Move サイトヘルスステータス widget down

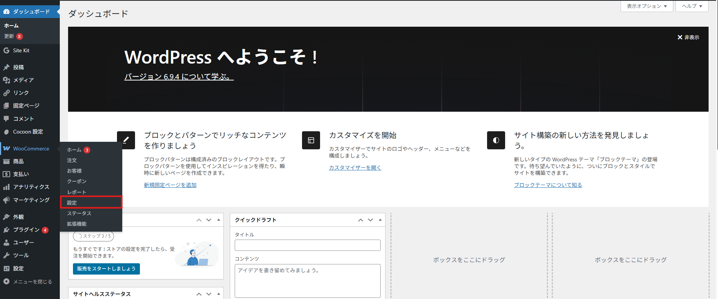209,294
